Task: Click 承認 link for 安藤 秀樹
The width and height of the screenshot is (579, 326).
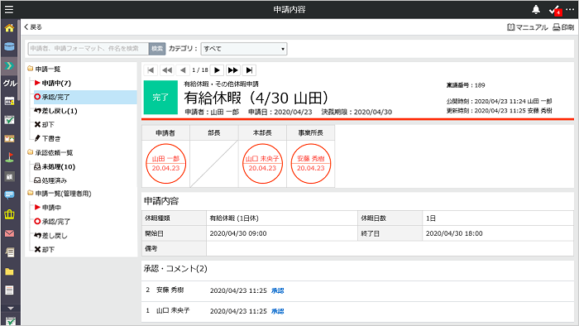Action: point(278,291)
